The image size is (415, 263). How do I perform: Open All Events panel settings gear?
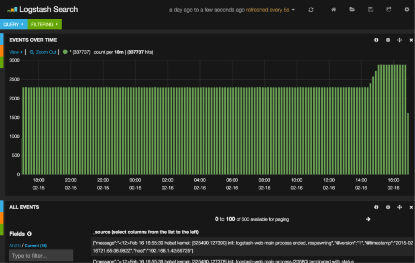click(388, 207)
